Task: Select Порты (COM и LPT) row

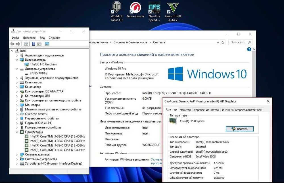Action: [x=39, y=123]
